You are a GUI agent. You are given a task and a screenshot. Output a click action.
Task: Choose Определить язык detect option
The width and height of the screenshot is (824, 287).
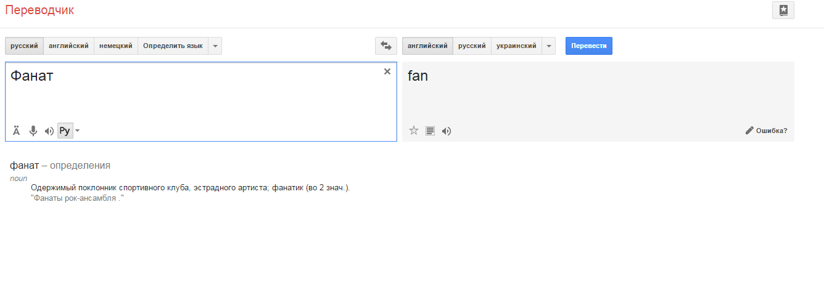(x=173, y=46)
